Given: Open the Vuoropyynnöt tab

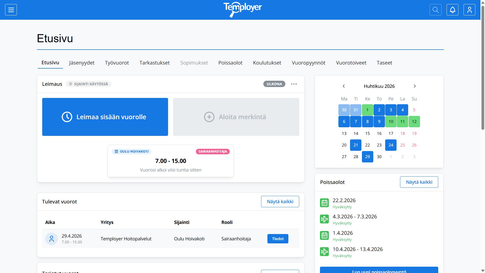Looking at the screenshot, I should point(309,63).
